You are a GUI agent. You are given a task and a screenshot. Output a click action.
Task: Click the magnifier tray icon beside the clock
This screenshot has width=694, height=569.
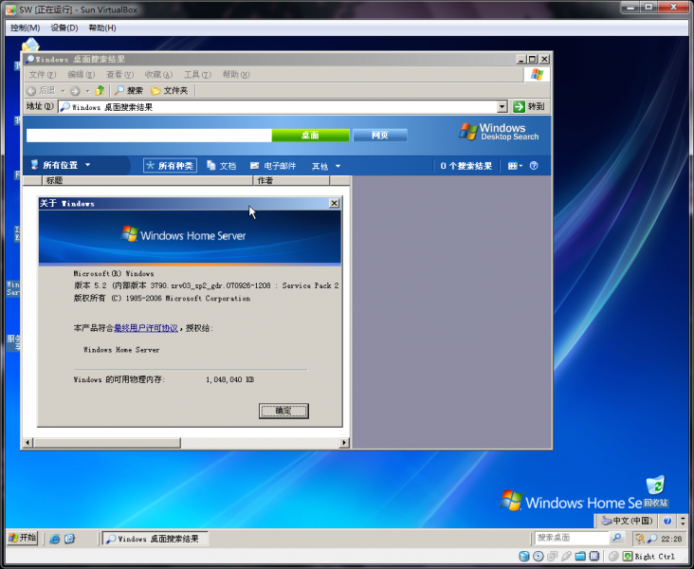[652, 539]
